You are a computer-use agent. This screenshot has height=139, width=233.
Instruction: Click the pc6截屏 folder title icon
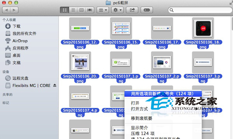point(108,3)
